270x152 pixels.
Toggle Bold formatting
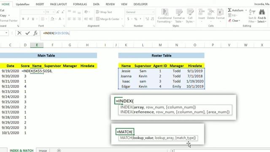tap(23, 19)
